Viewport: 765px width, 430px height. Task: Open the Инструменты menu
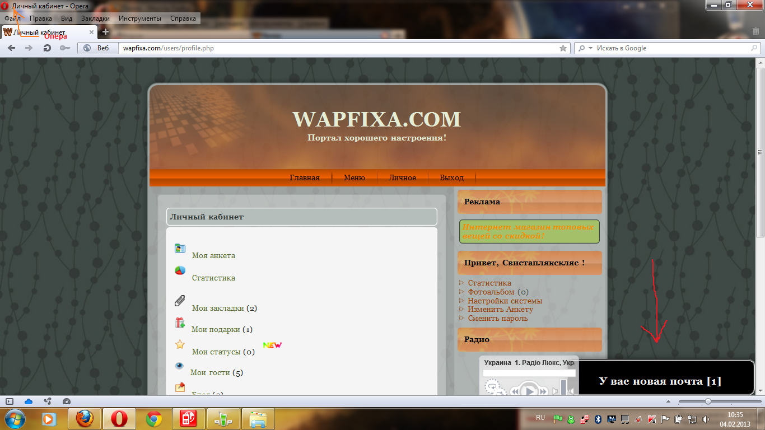140,18
